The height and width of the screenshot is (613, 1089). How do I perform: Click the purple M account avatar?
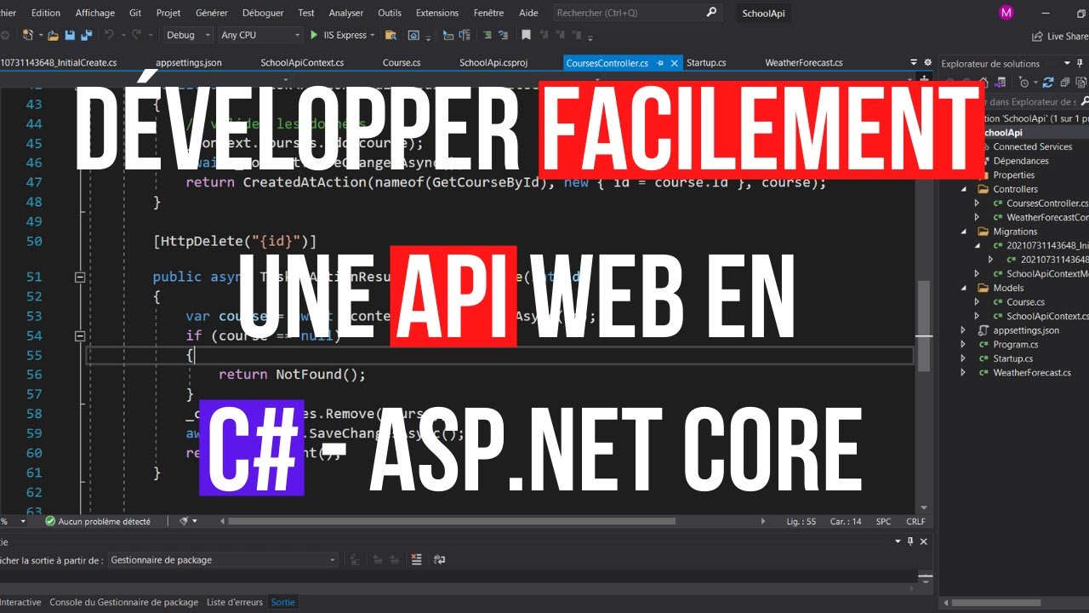tap(1007, 13)
